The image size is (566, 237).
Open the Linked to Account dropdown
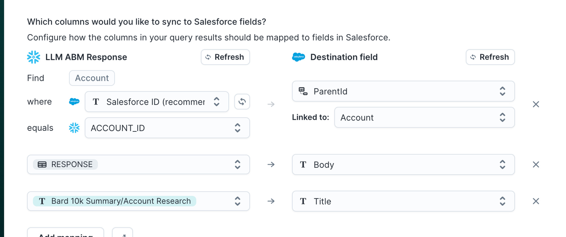tap(424, 118)
